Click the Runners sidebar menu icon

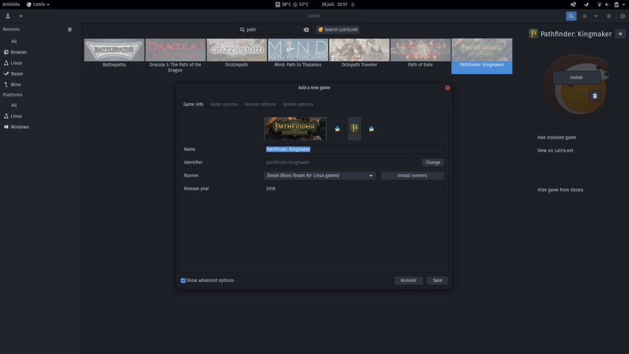(x=70, y=29)
